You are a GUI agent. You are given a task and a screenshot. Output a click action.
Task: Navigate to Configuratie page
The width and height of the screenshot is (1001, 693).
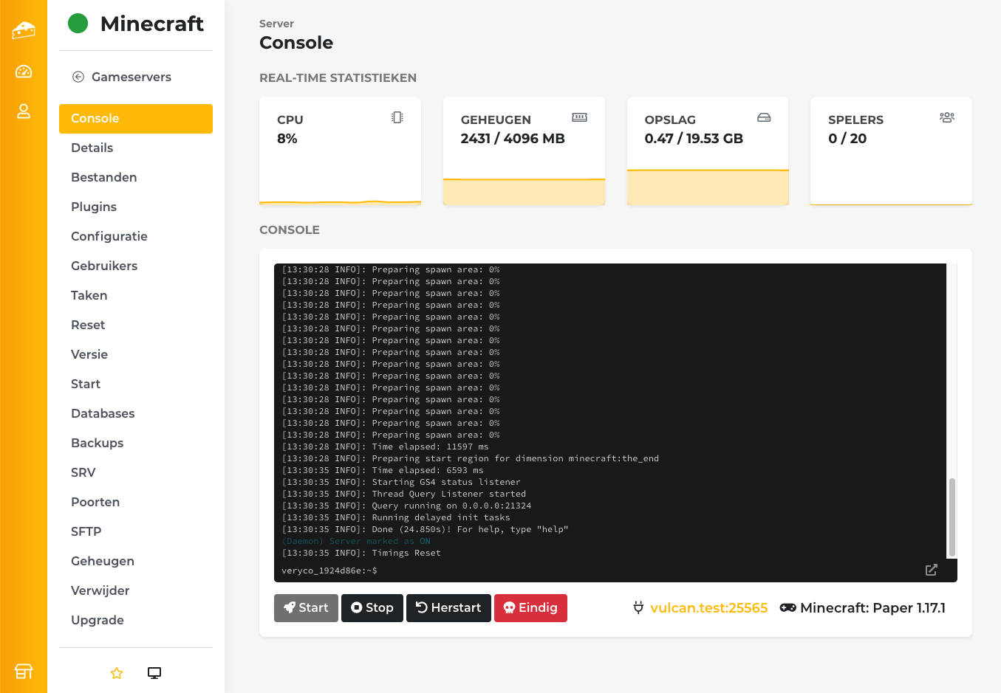(109, 236)
